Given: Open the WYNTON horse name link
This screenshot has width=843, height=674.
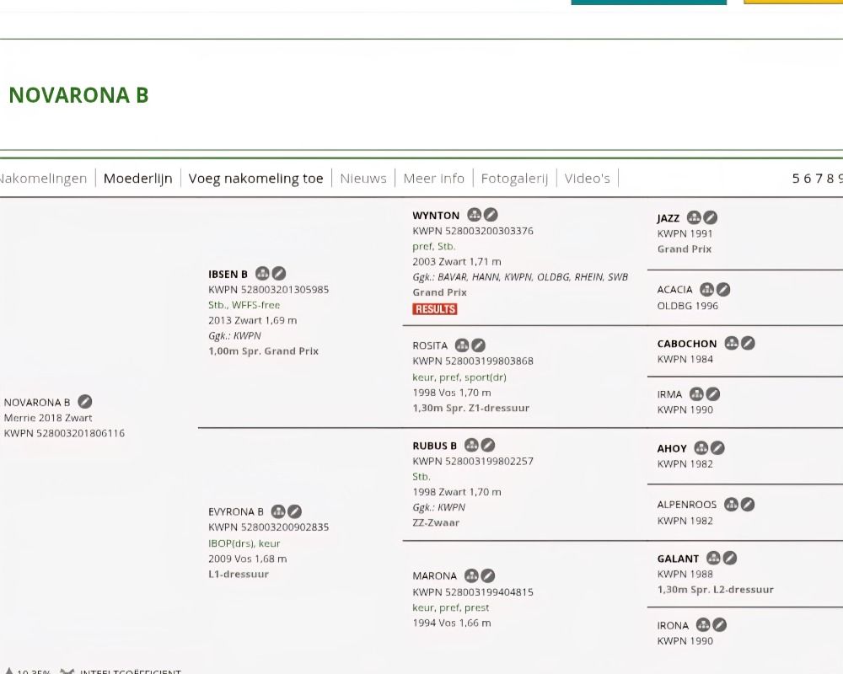Looking at the screenshot, I should [436, 216].
